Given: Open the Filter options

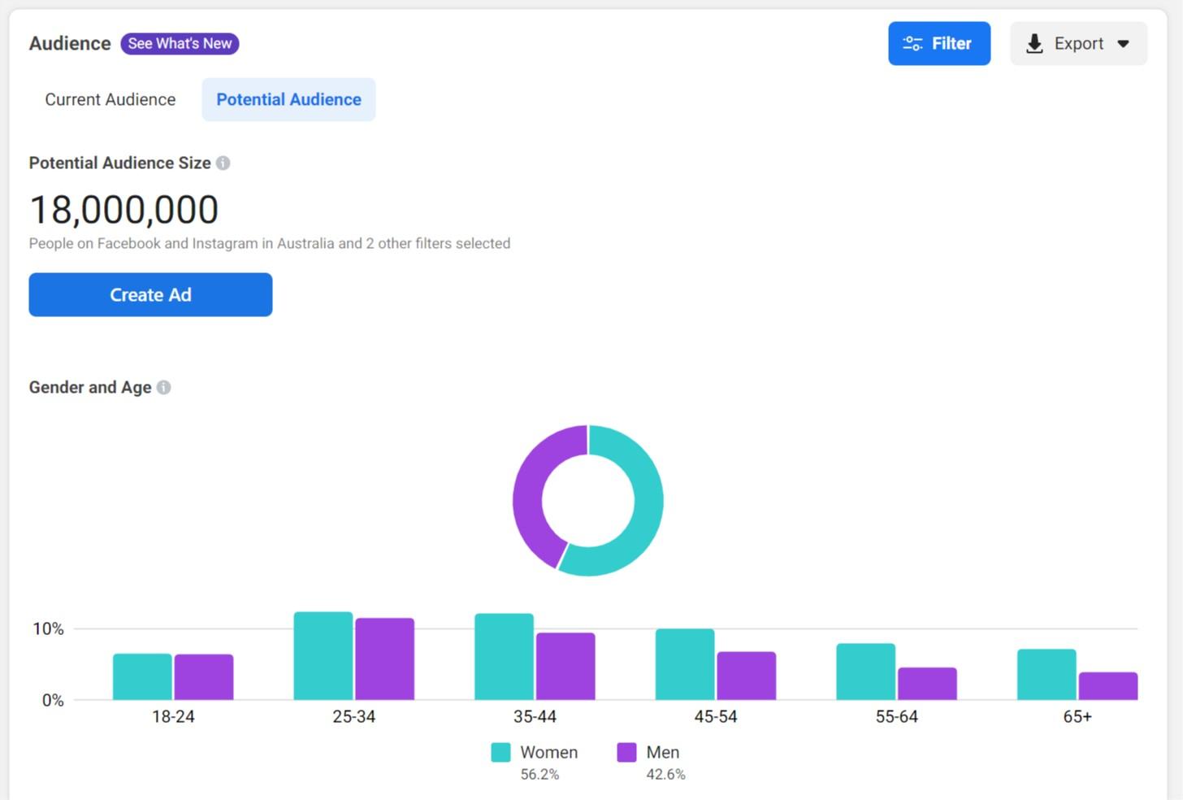Looking at the screenshot, I should pyautogui.click(x=939, y=43).
